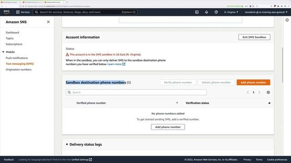Viewport: 291px width, 163px height.
Task: Open the Services grid menu
Action: pyautogui.click(x=23, y=12)
